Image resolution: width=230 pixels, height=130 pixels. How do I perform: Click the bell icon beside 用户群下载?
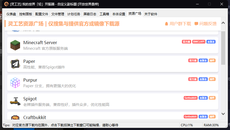(167, 24)
